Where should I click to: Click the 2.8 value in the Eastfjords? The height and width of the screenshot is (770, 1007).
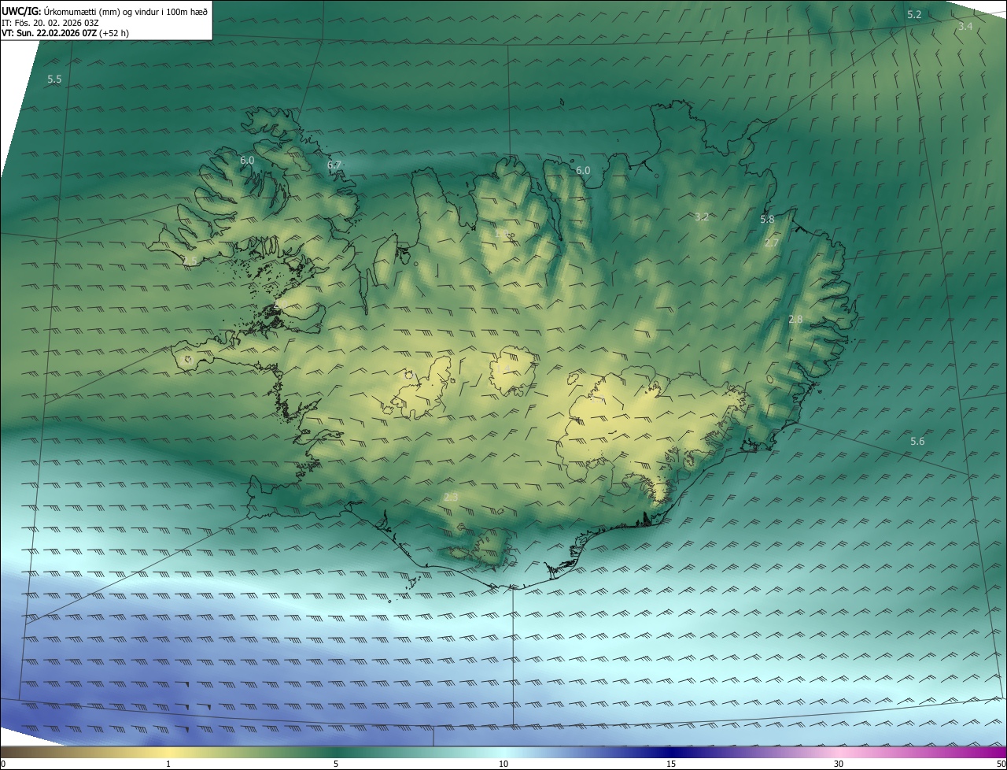[795, 320]
